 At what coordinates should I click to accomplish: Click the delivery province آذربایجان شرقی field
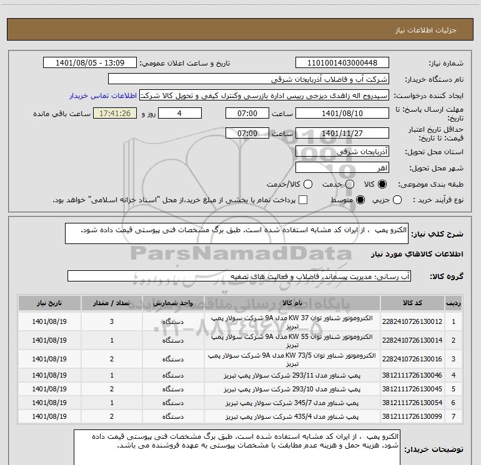342,151
